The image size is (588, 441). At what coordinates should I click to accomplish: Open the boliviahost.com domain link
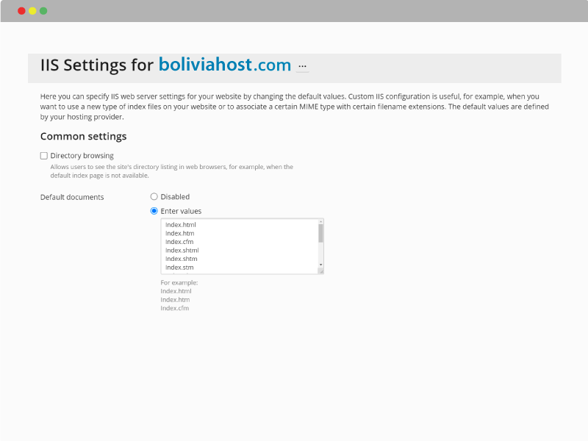pyautogui.click(x=225, y=65)
